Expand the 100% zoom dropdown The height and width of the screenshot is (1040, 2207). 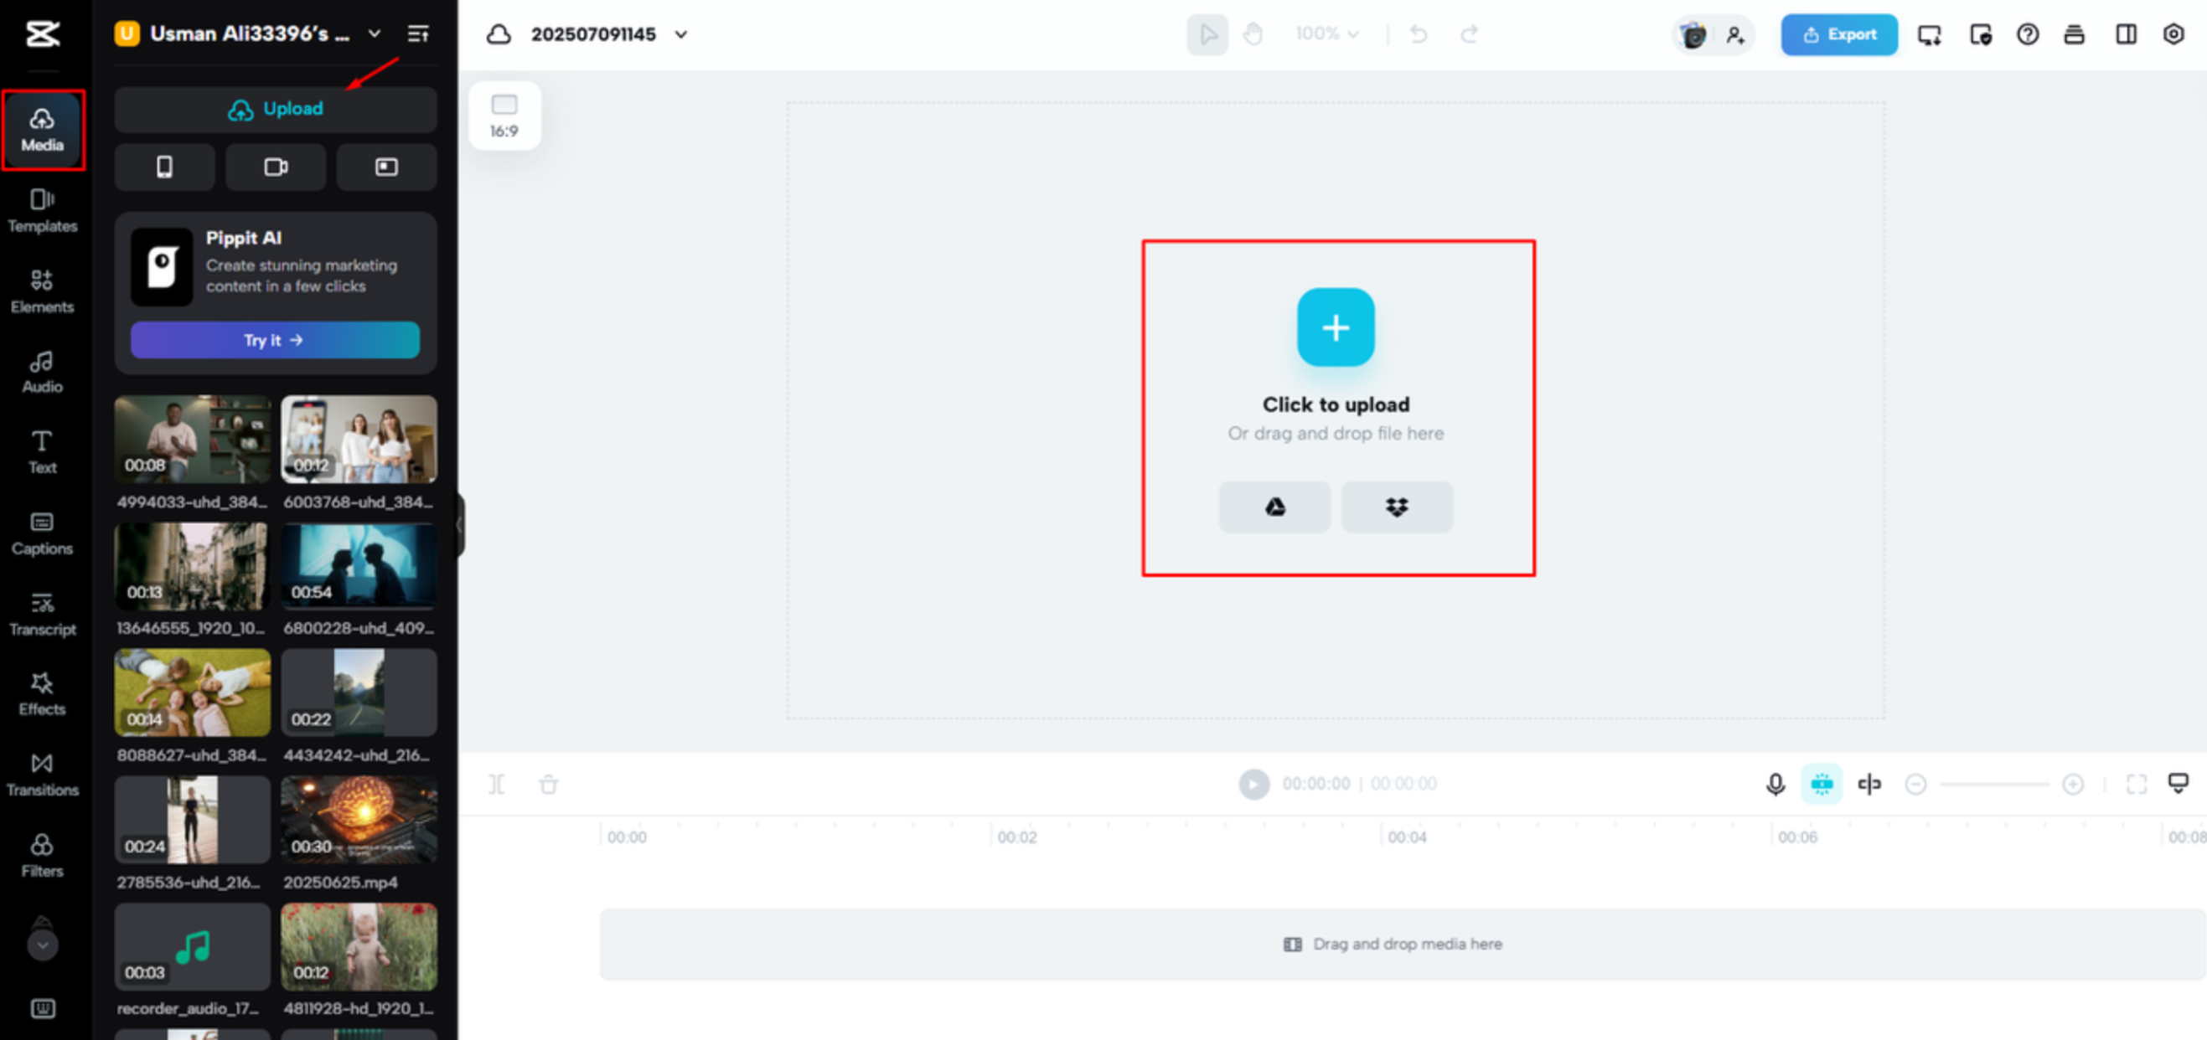click(1326, 34)
